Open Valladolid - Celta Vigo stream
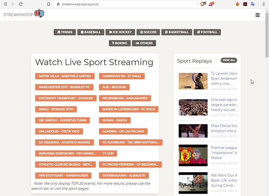269x196 pixels. pos(59,131)
